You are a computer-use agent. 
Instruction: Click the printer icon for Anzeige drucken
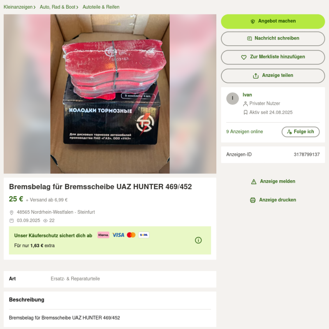point(253,200)
